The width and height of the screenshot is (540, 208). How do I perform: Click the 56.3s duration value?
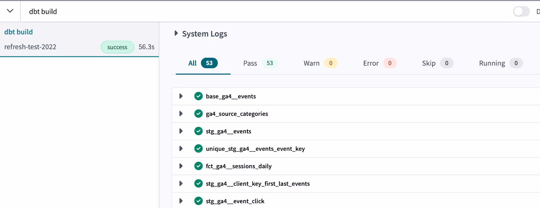click(146, 47)
